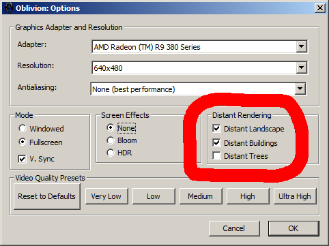Open the Adapter dropdown arrow

[301, 47]
